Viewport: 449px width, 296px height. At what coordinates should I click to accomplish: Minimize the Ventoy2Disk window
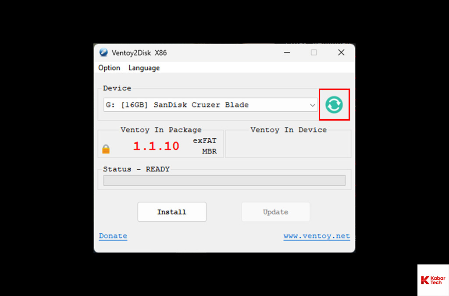[287, 53]
